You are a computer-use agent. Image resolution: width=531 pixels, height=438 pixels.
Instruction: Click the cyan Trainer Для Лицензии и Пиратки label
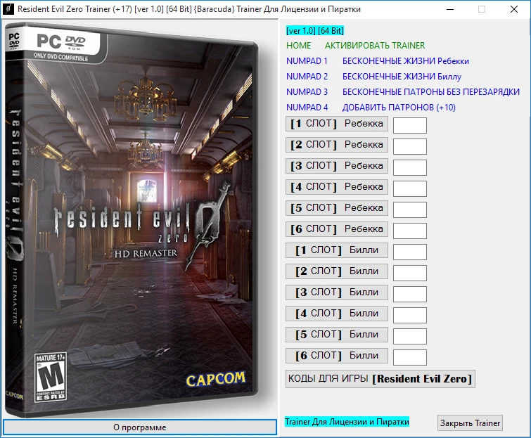[x=347, y=422]
